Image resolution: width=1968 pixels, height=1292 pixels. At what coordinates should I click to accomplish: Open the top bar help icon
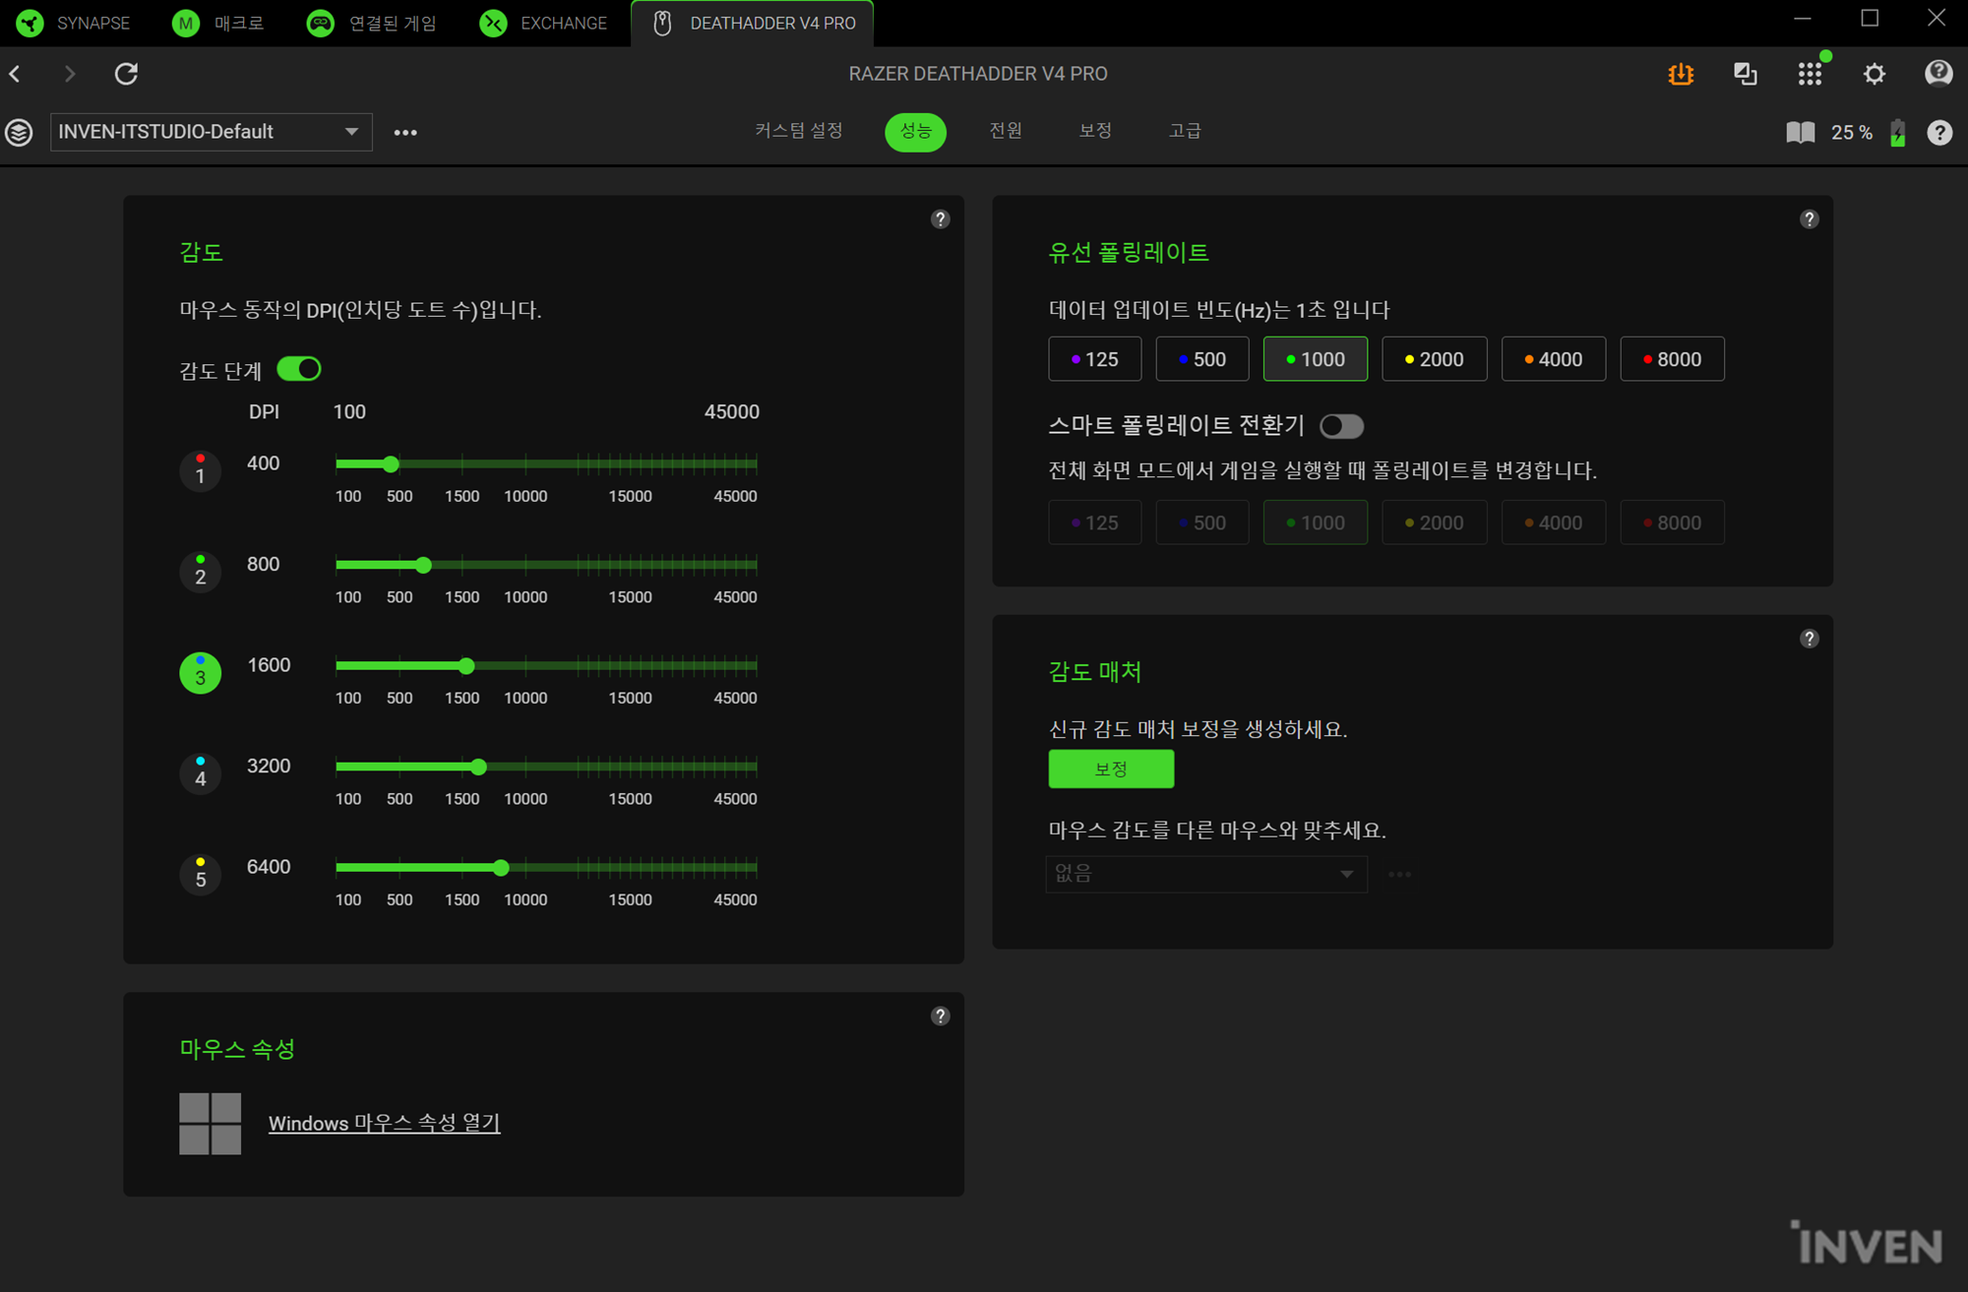(x=1938, y=74)
